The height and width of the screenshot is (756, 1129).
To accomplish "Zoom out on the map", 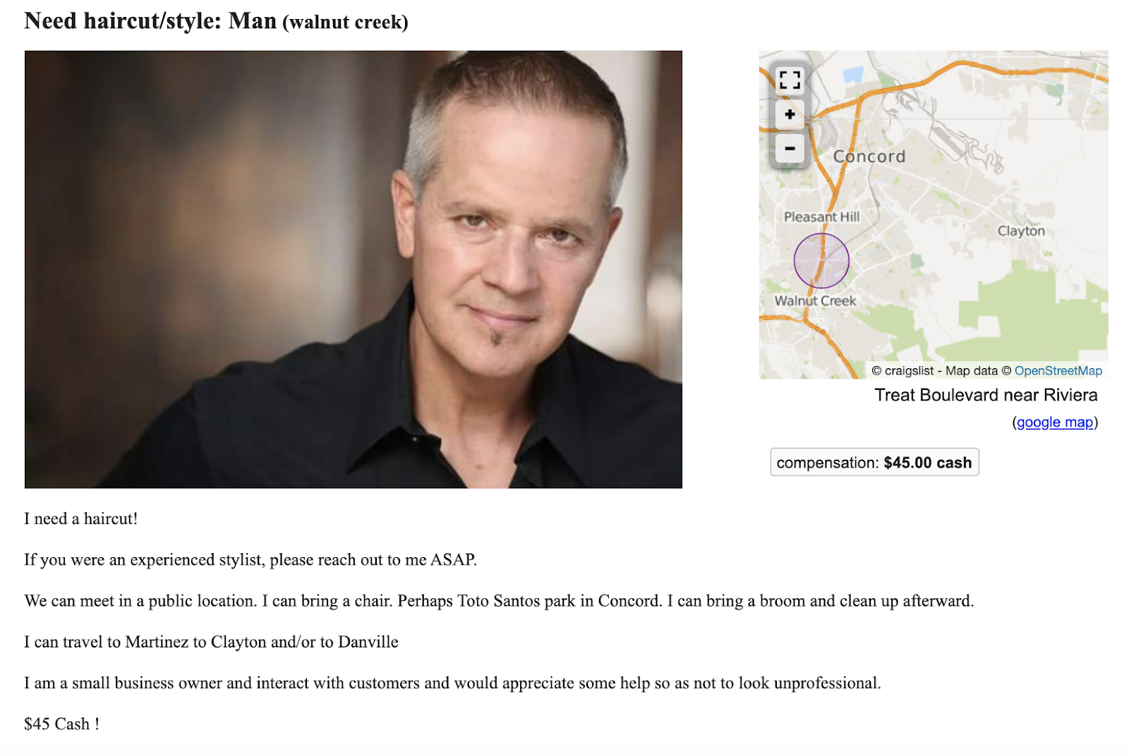I will pyautogui.click(x=790, y=148).
